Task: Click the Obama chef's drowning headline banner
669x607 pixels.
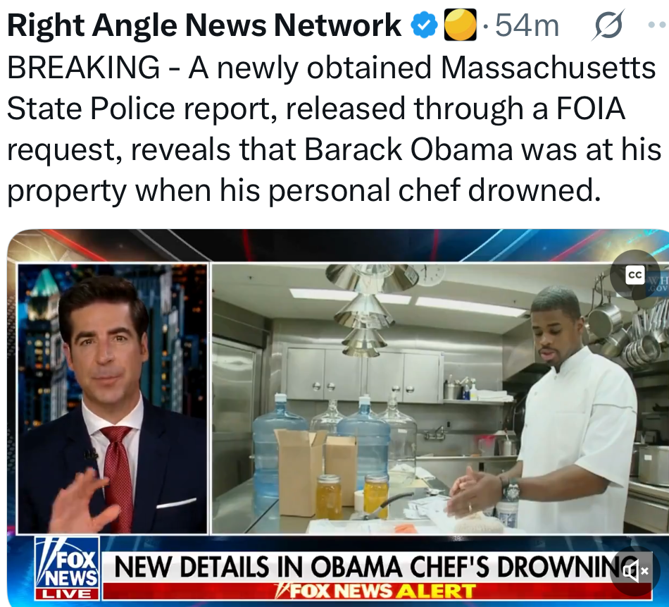Action: click(x=375, y=567)
